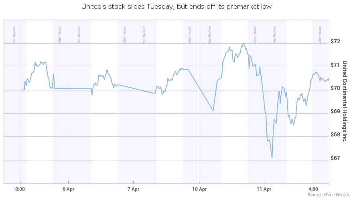Click the chart title about United's stock

point(176,7)
